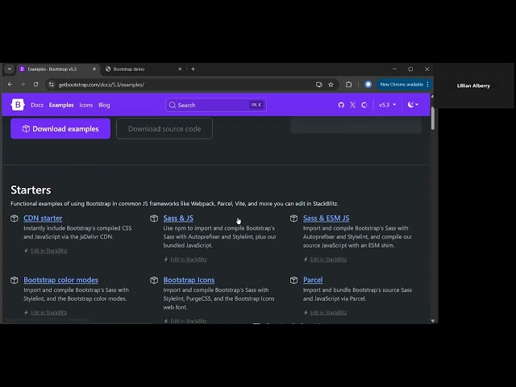Image resolution: width=516 pixels, height=387 pixels.
Task: Click the box icon beside Sass & JS
Action: (x=154, y=218)
